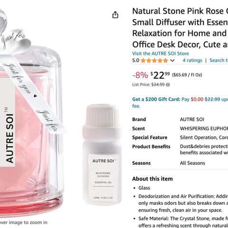This screenshot has height=228, width=228.
Task: Click the $22.99 price
Action: (160, 75)
